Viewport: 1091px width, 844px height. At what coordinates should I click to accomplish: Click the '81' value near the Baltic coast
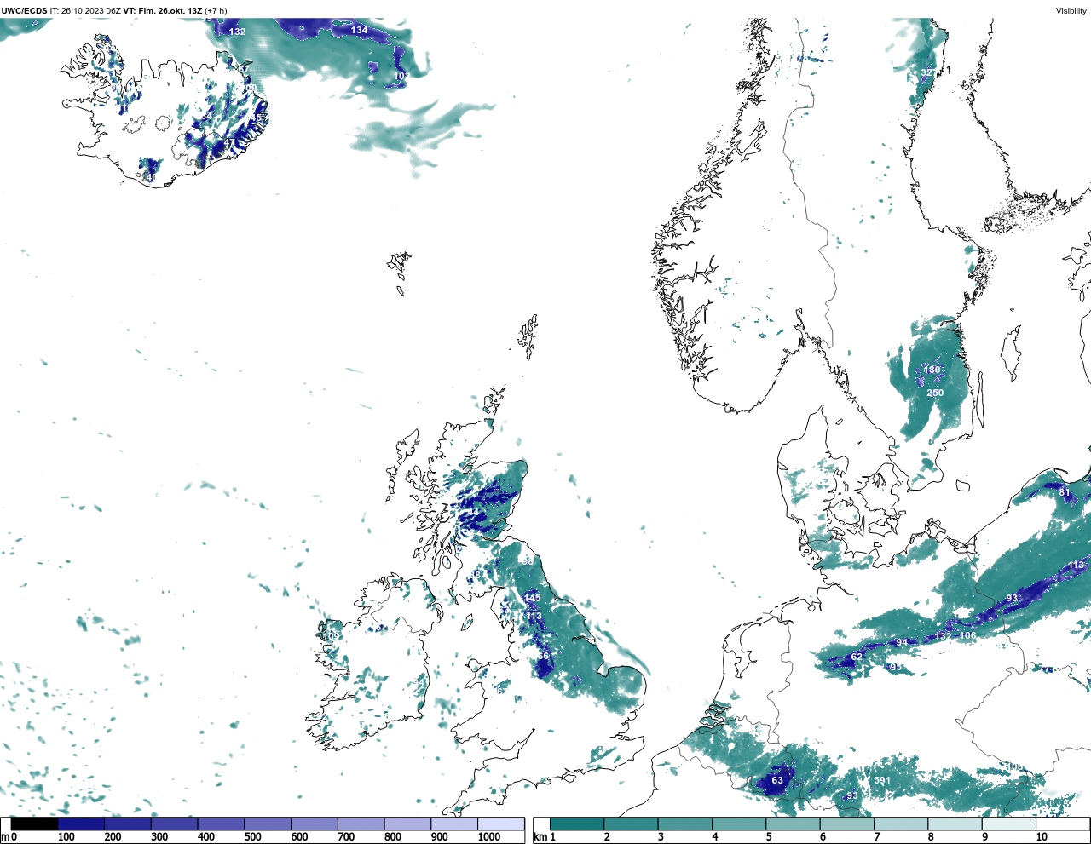click(1065, 492)
